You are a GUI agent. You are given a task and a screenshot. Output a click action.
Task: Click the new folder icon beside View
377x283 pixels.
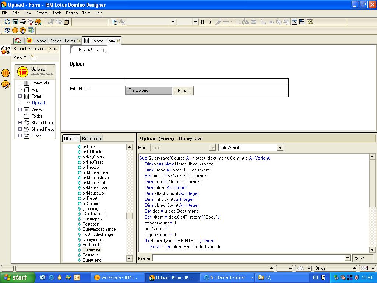34,57
